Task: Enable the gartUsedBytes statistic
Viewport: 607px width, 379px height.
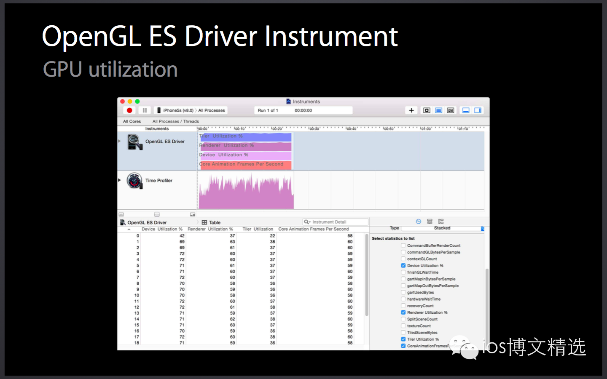Action: [403, 292]
